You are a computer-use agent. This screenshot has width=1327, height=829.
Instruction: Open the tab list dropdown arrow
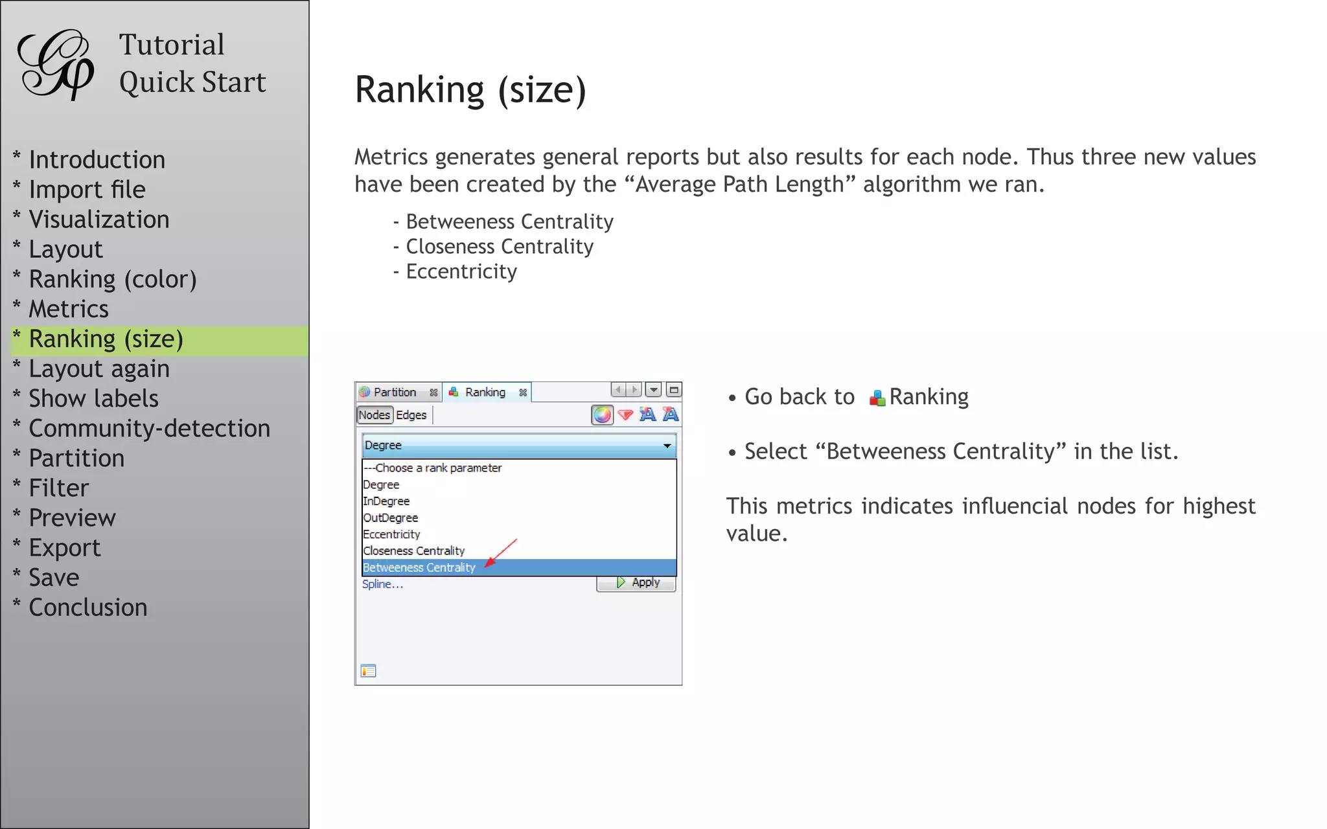tap(654, 390)
